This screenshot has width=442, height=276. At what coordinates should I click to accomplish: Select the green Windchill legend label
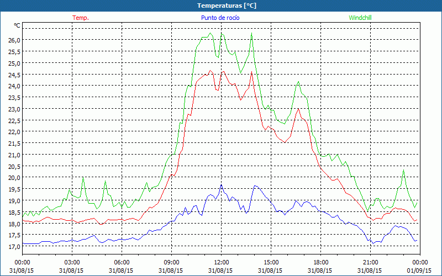click(360, 18)
